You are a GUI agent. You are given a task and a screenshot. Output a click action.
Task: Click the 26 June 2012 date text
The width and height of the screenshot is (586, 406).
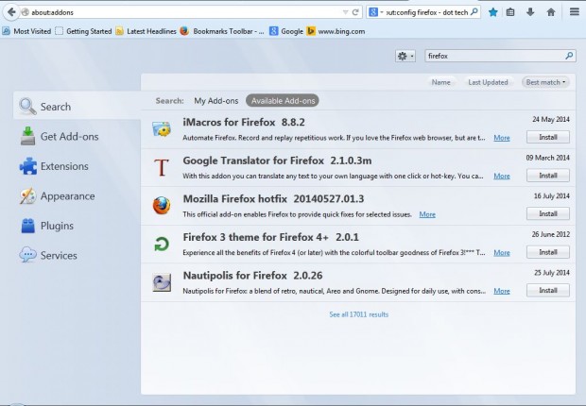551,234
